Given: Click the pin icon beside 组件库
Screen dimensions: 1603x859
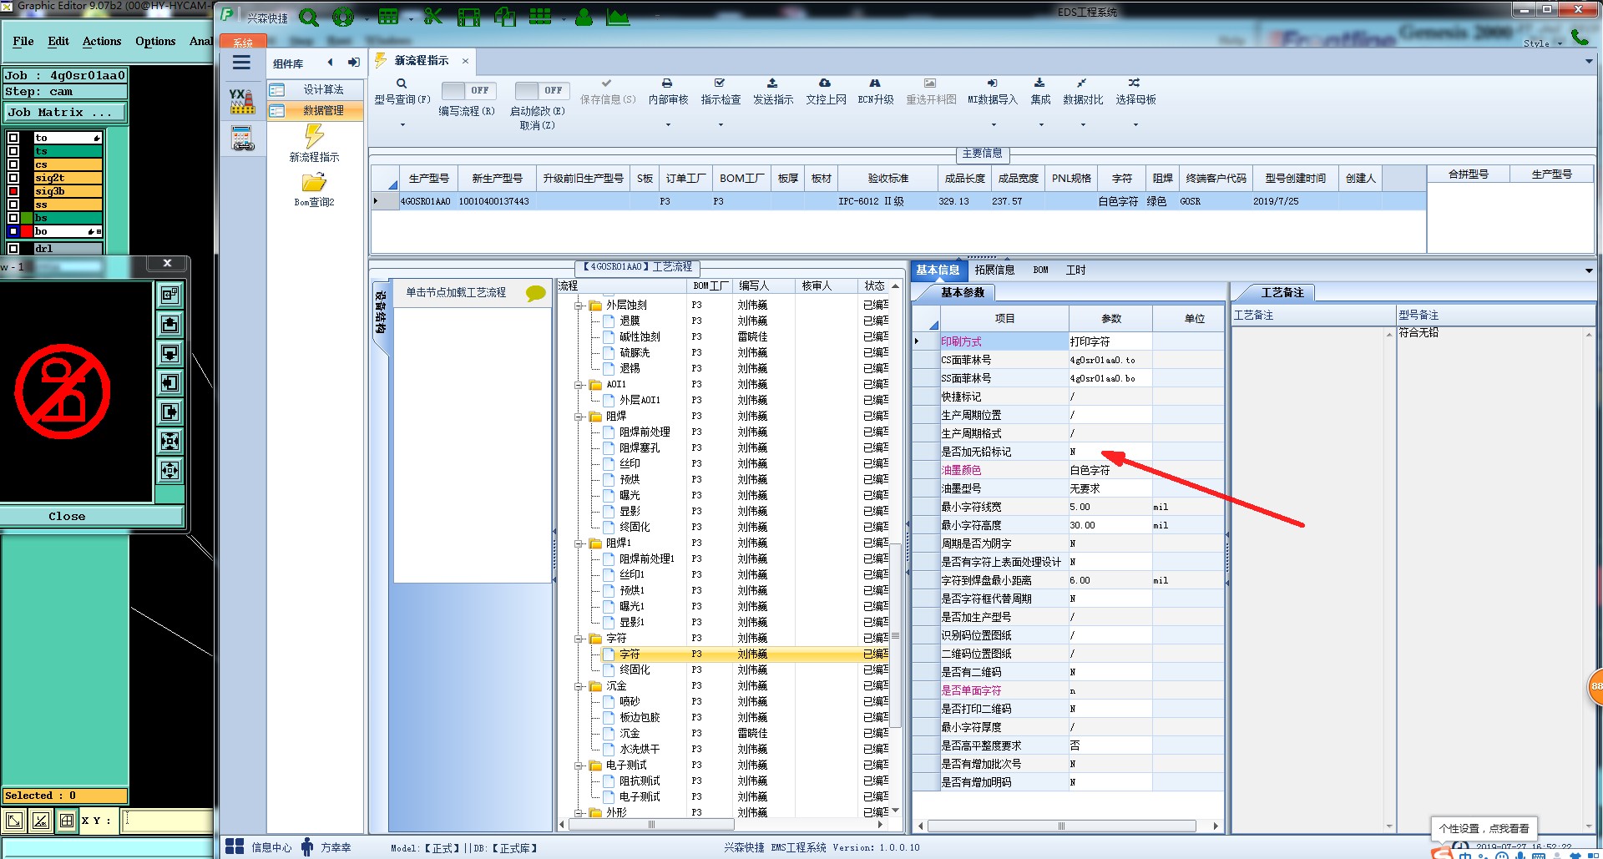Looking at the screenshot, I should coord(354,63).
